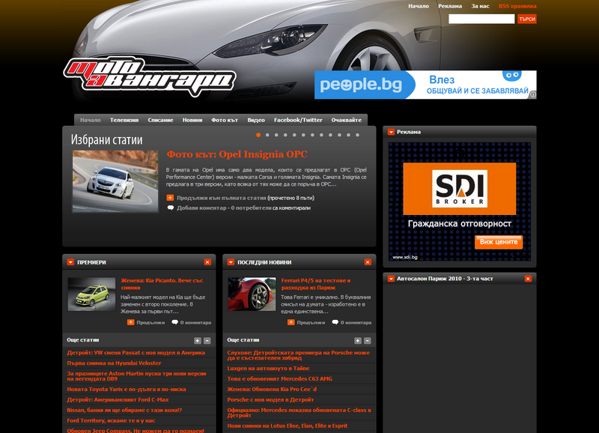Open the Телевизия menu tab
This screenshot has width=599, height=433.
pos(124,120)
